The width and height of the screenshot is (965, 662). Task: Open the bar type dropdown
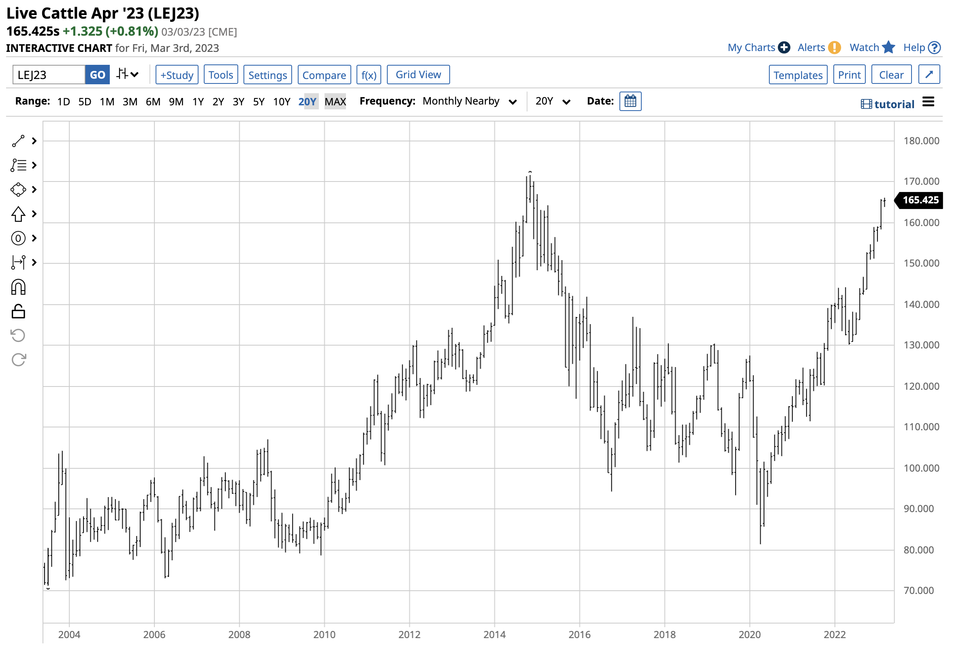(x=128, y=74)
